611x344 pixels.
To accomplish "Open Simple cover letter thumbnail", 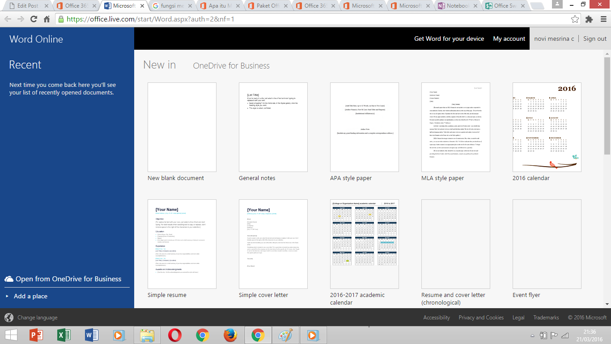I will [273, 244].
